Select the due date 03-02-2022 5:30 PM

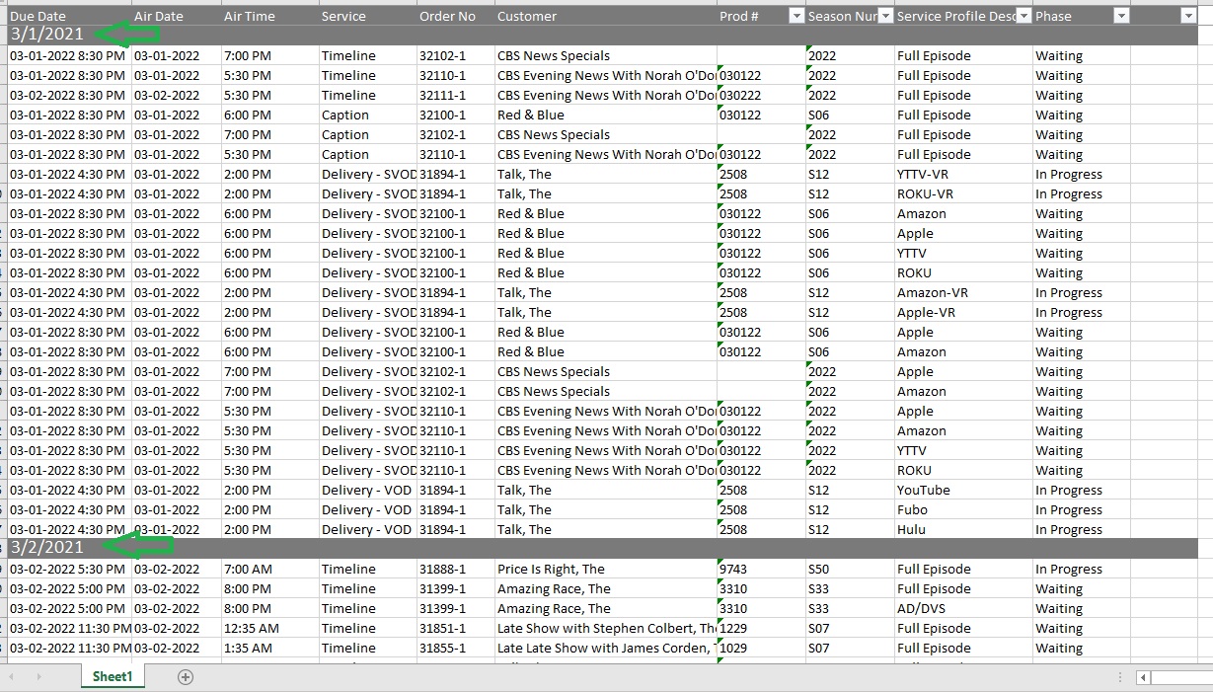pos(69,569)
